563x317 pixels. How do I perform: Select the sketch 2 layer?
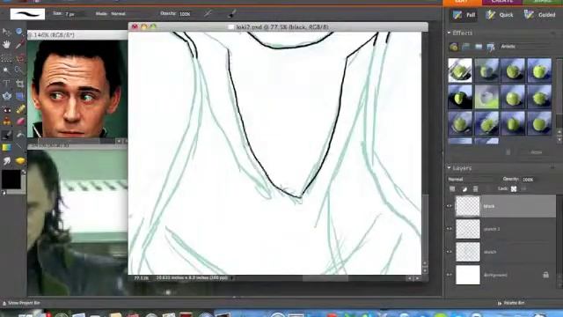[x=505, y=229]
